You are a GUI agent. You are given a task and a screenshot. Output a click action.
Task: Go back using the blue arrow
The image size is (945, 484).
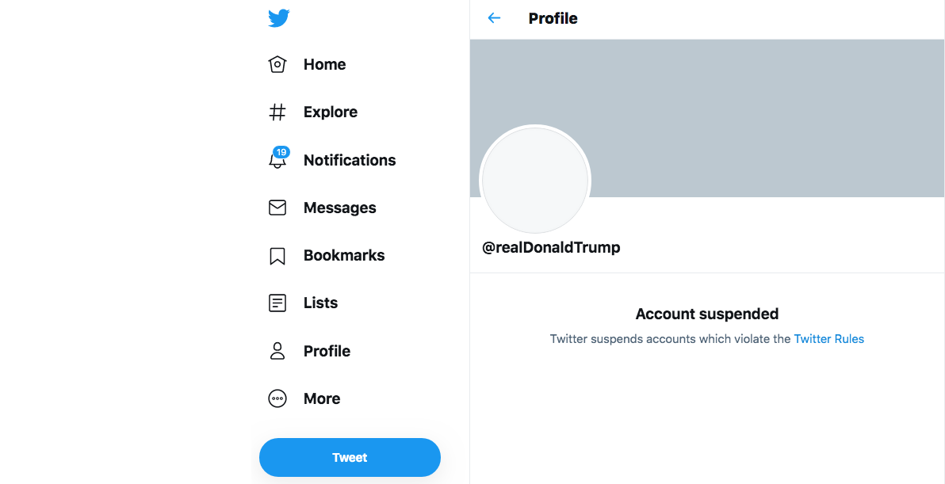(x=494, y=18)
